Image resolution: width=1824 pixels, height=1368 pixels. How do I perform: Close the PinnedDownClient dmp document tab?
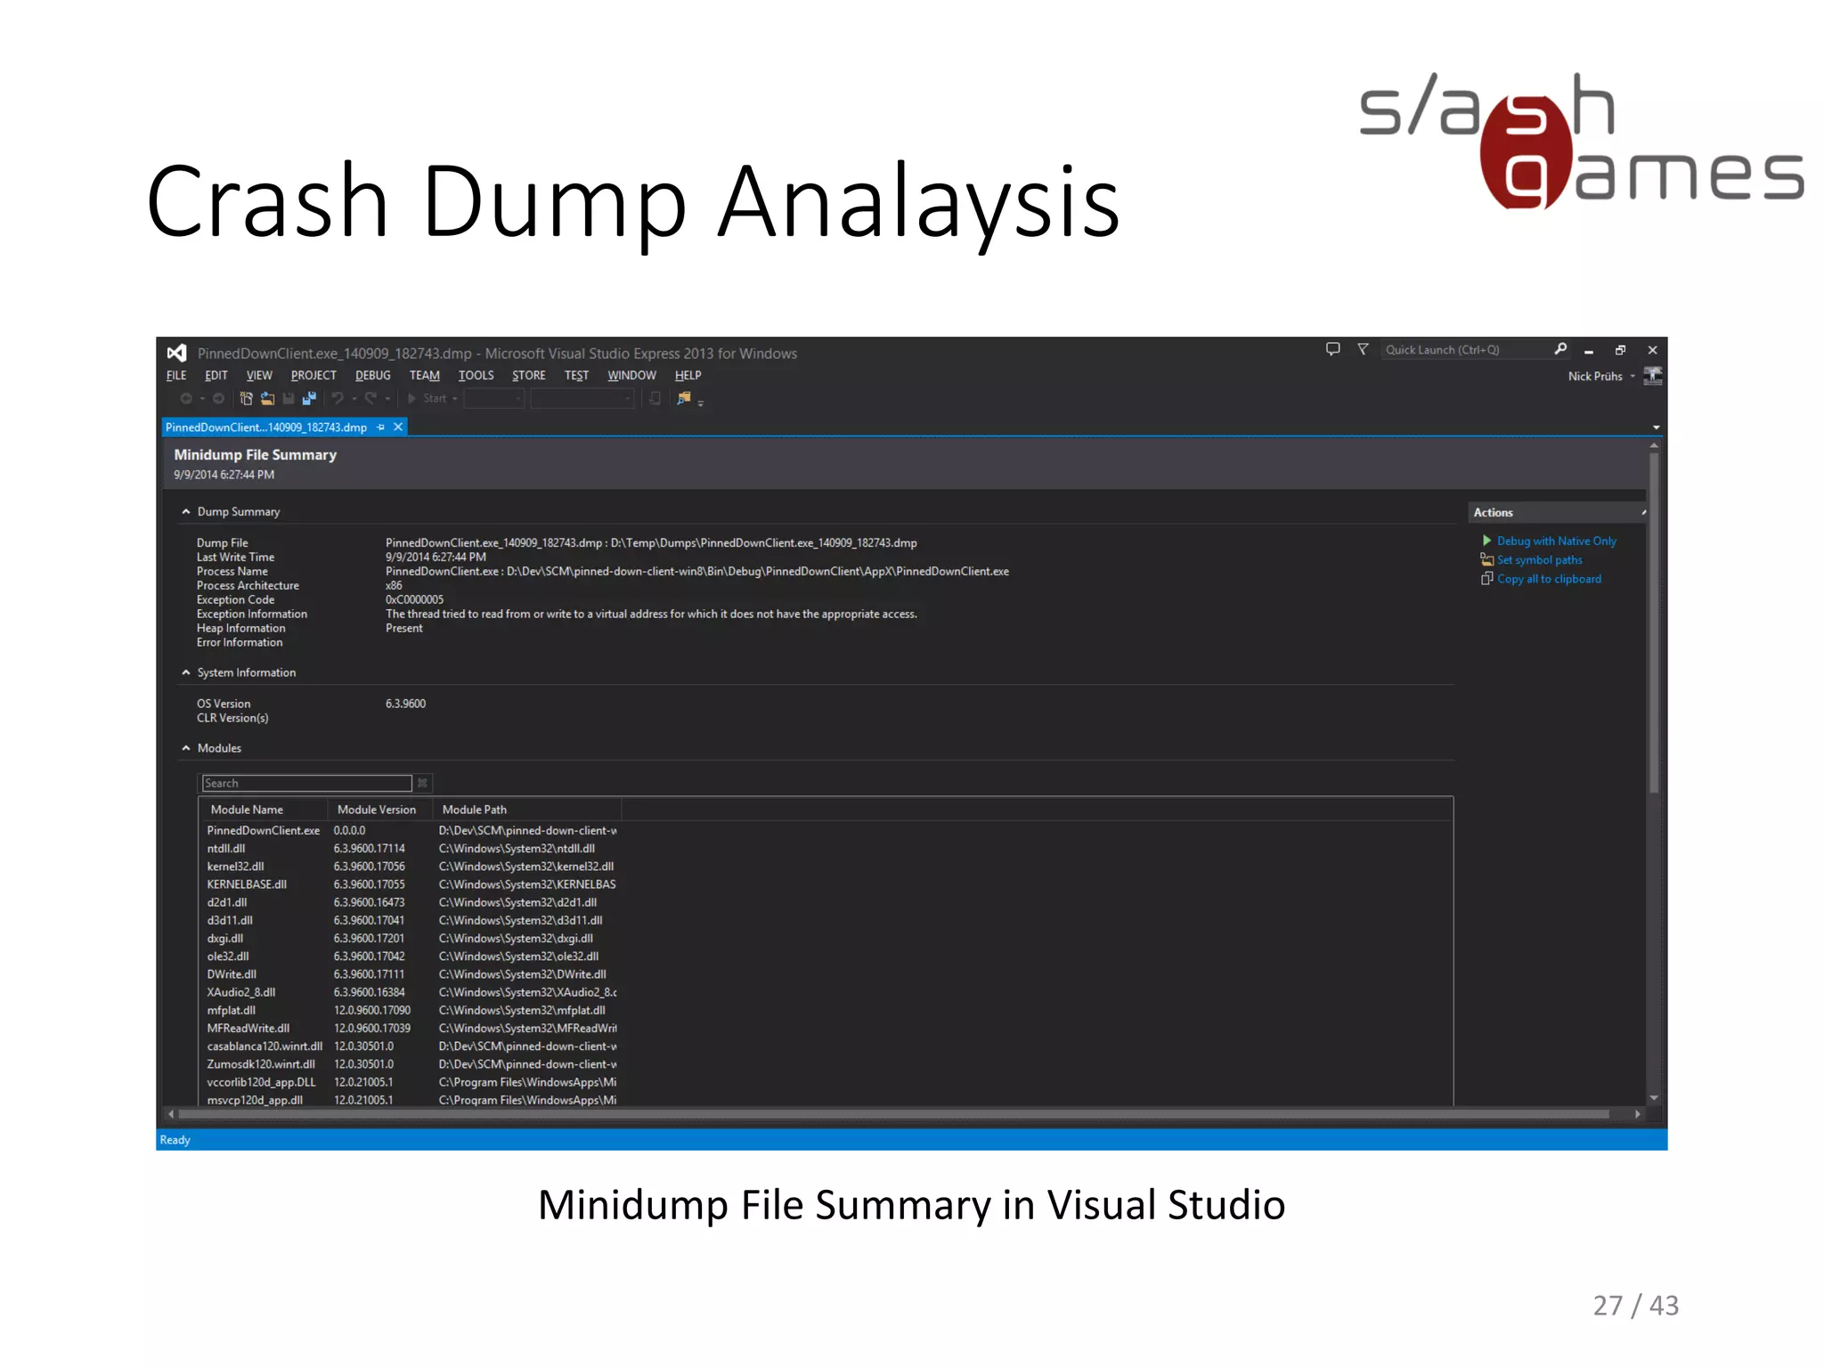(x=399, y=427)
